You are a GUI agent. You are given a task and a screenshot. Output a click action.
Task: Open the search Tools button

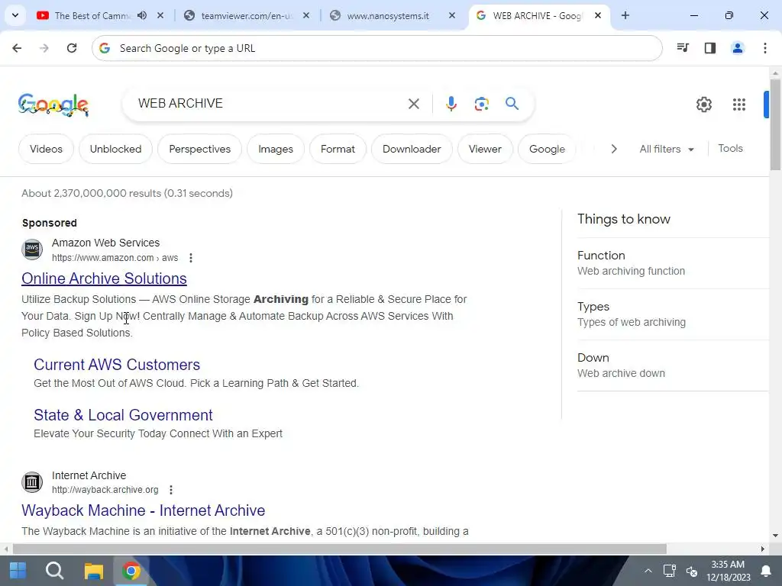(x=730, y=149)
